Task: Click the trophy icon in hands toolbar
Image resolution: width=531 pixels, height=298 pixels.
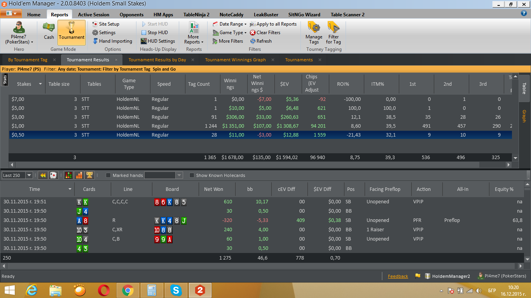Action: [89, 175]
